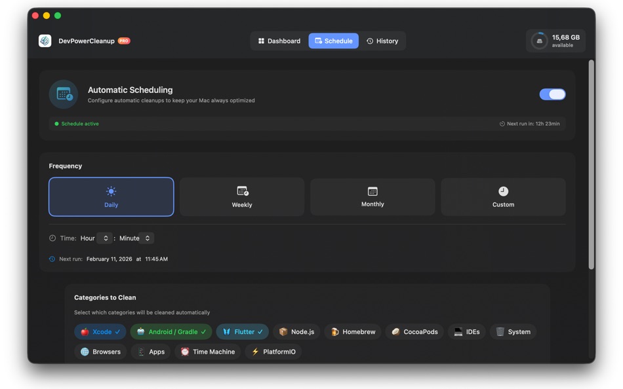
Task: Click the DevPowerCleanup app logo
Action: [45, 41]
